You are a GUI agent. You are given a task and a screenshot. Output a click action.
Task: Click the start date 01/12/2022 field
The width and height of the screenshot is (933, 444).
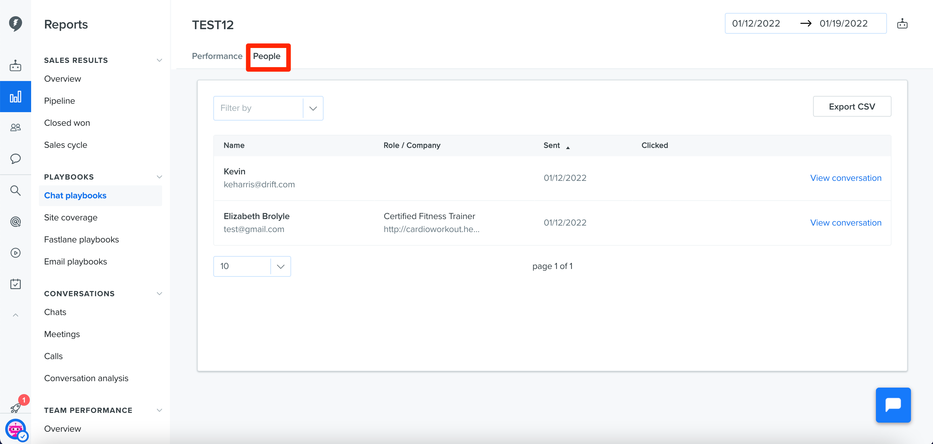tap(756, 24)
